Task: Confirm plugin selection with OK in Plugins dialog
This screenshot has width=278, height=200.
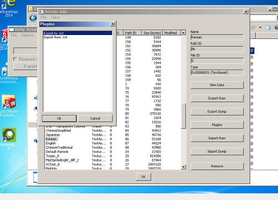Action: [59, 118]
